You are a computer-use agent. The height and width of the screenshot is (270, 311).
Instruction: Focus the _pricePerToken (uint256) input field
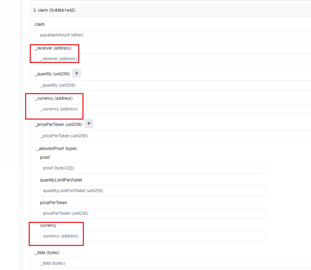point(173,136)
